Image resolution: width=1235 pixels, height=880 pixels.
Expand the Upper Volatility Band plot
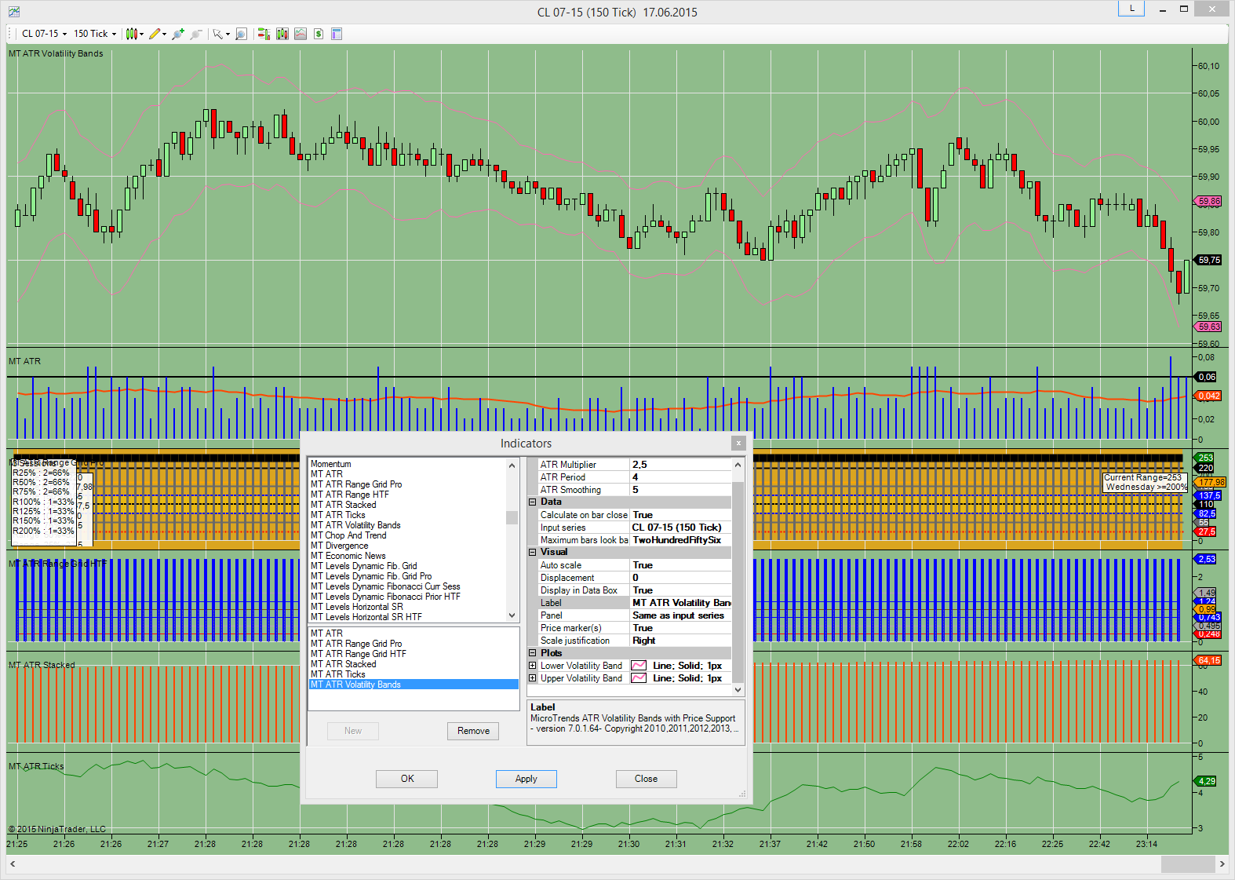tap(533, 678)
